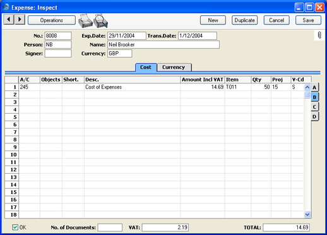The height and width of the screenshot is (235, 327).
Task: Click the TOTAL field showing 14.69
Action: [287, 227]
